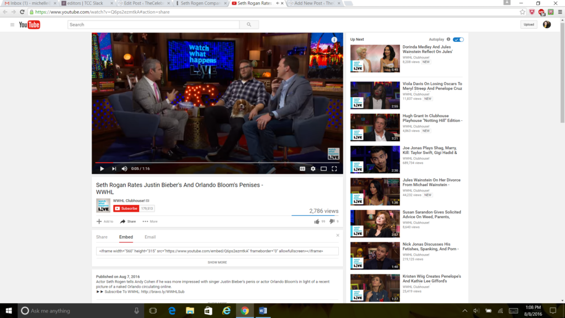This screenshot has height=318, width=565.
Task: Show hidden system tray icons
Action: click(x=465, y=310)
